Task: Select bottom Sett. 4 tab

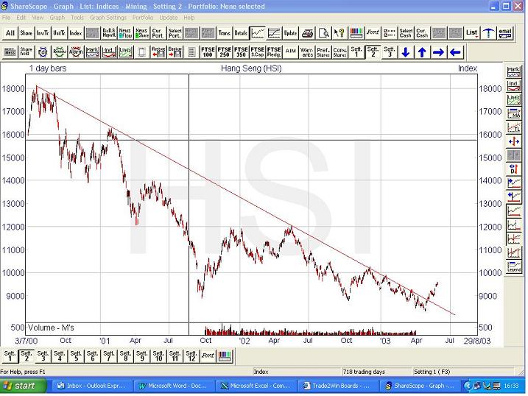Action: (x=59, y=356)
